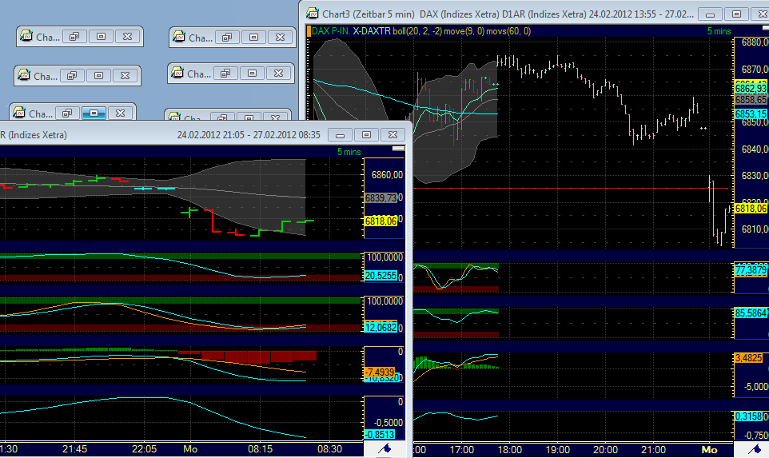The height and width of the screenshot is (458, 769).
Task: Click the small white box beside front chart's 5 mins
Action: (398, 149)
